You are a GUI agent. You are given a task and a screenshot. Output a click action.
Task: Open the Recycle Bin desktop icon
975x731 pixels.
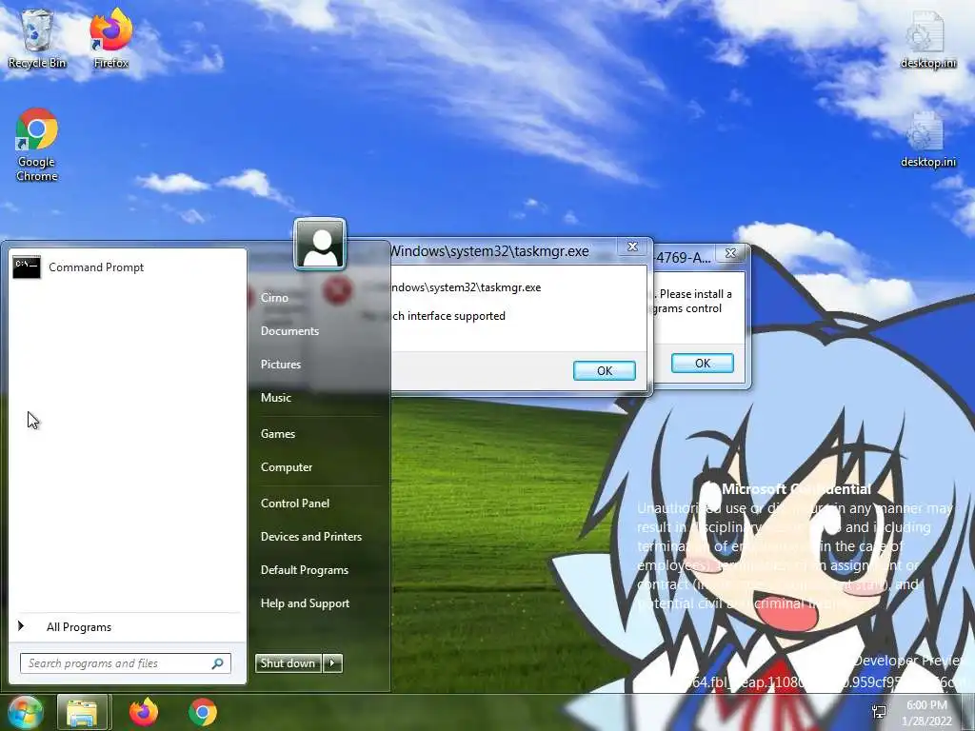pyautogui.click(x=37, y=38)
